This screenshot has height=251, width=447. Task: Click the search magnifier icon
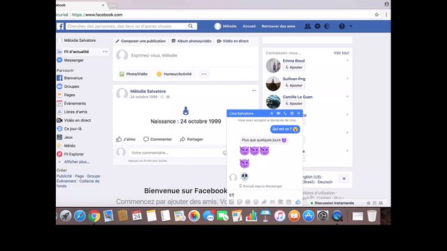point(191,26)
